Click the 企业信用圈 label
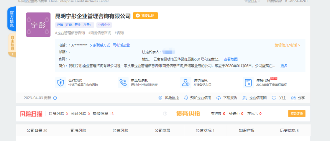The width and height of the screenshot is (330, 141). point(258,98)
